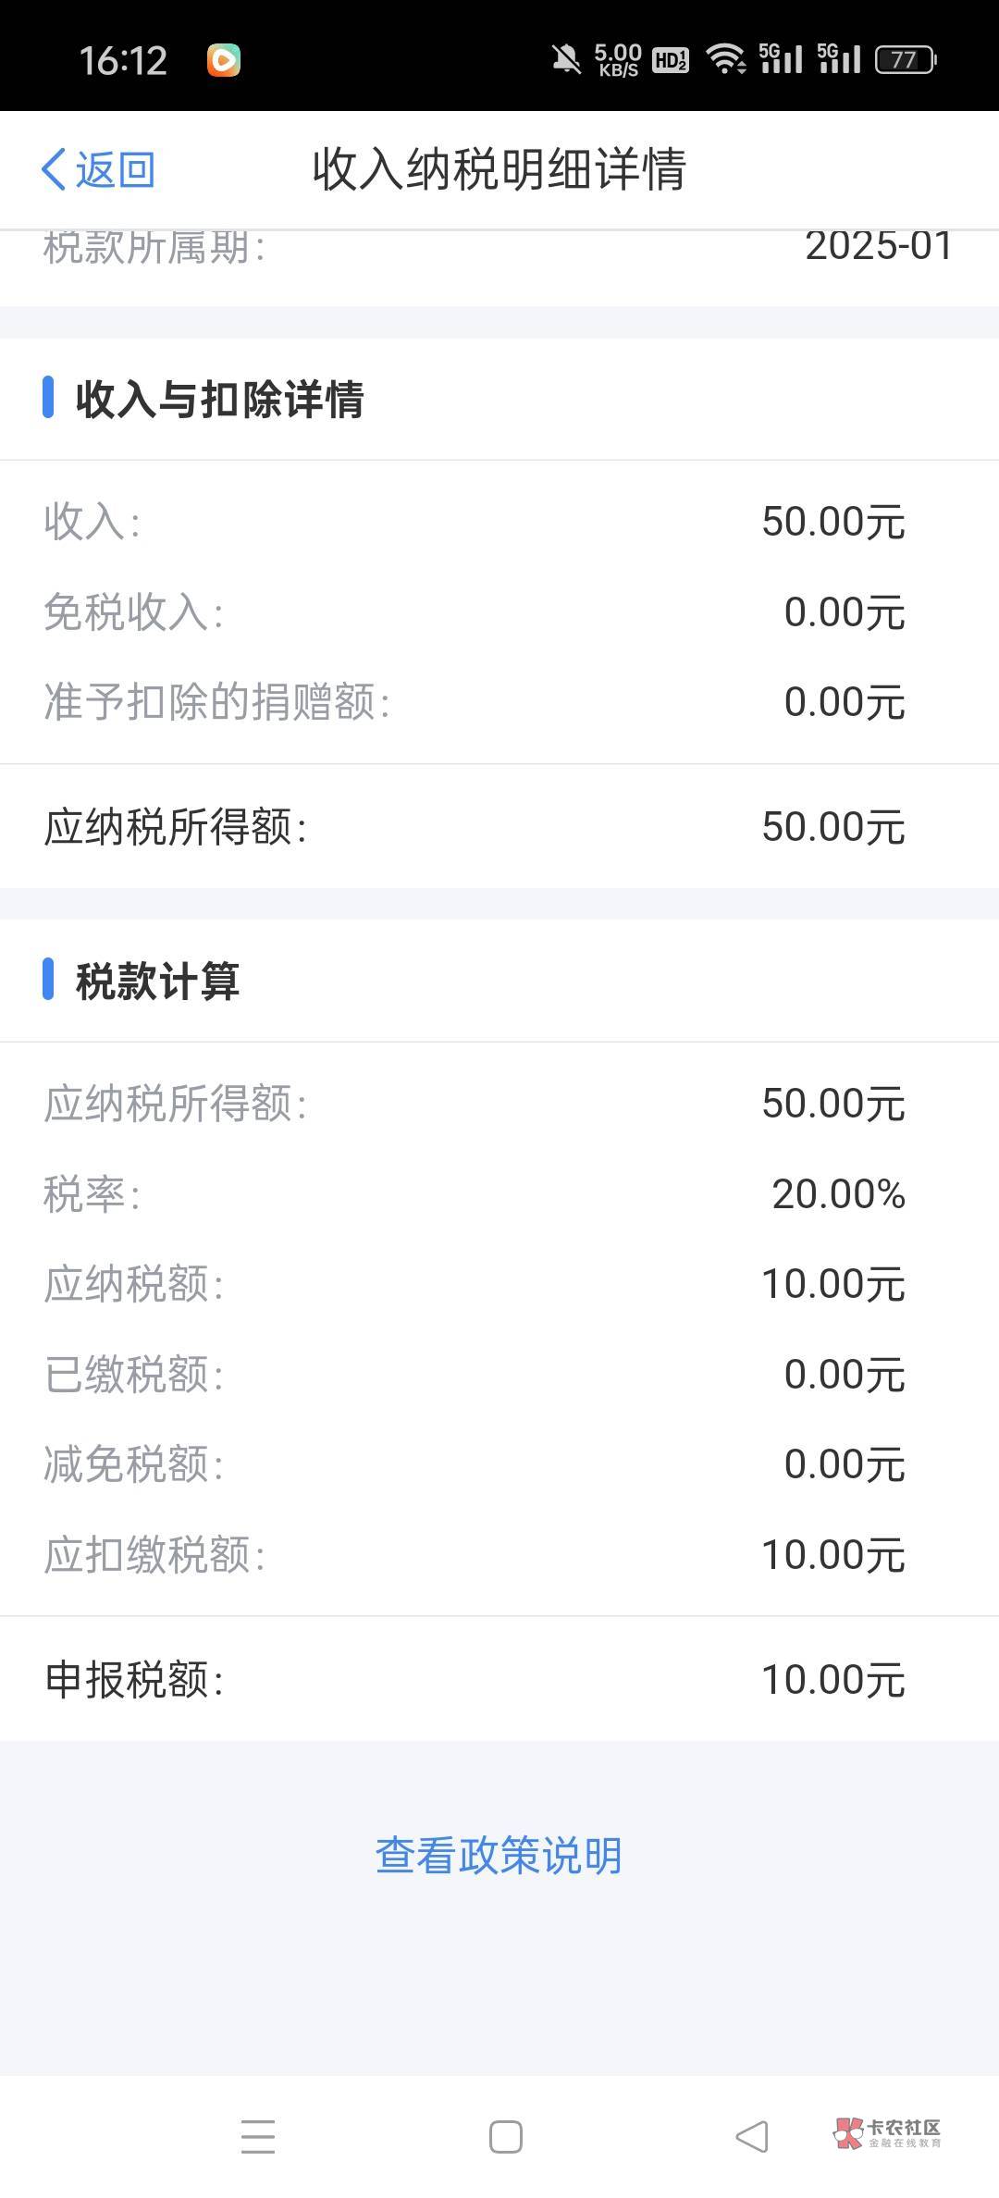
Task: Tap the orange video app notification icon
Action: click(x=224, y=61)
